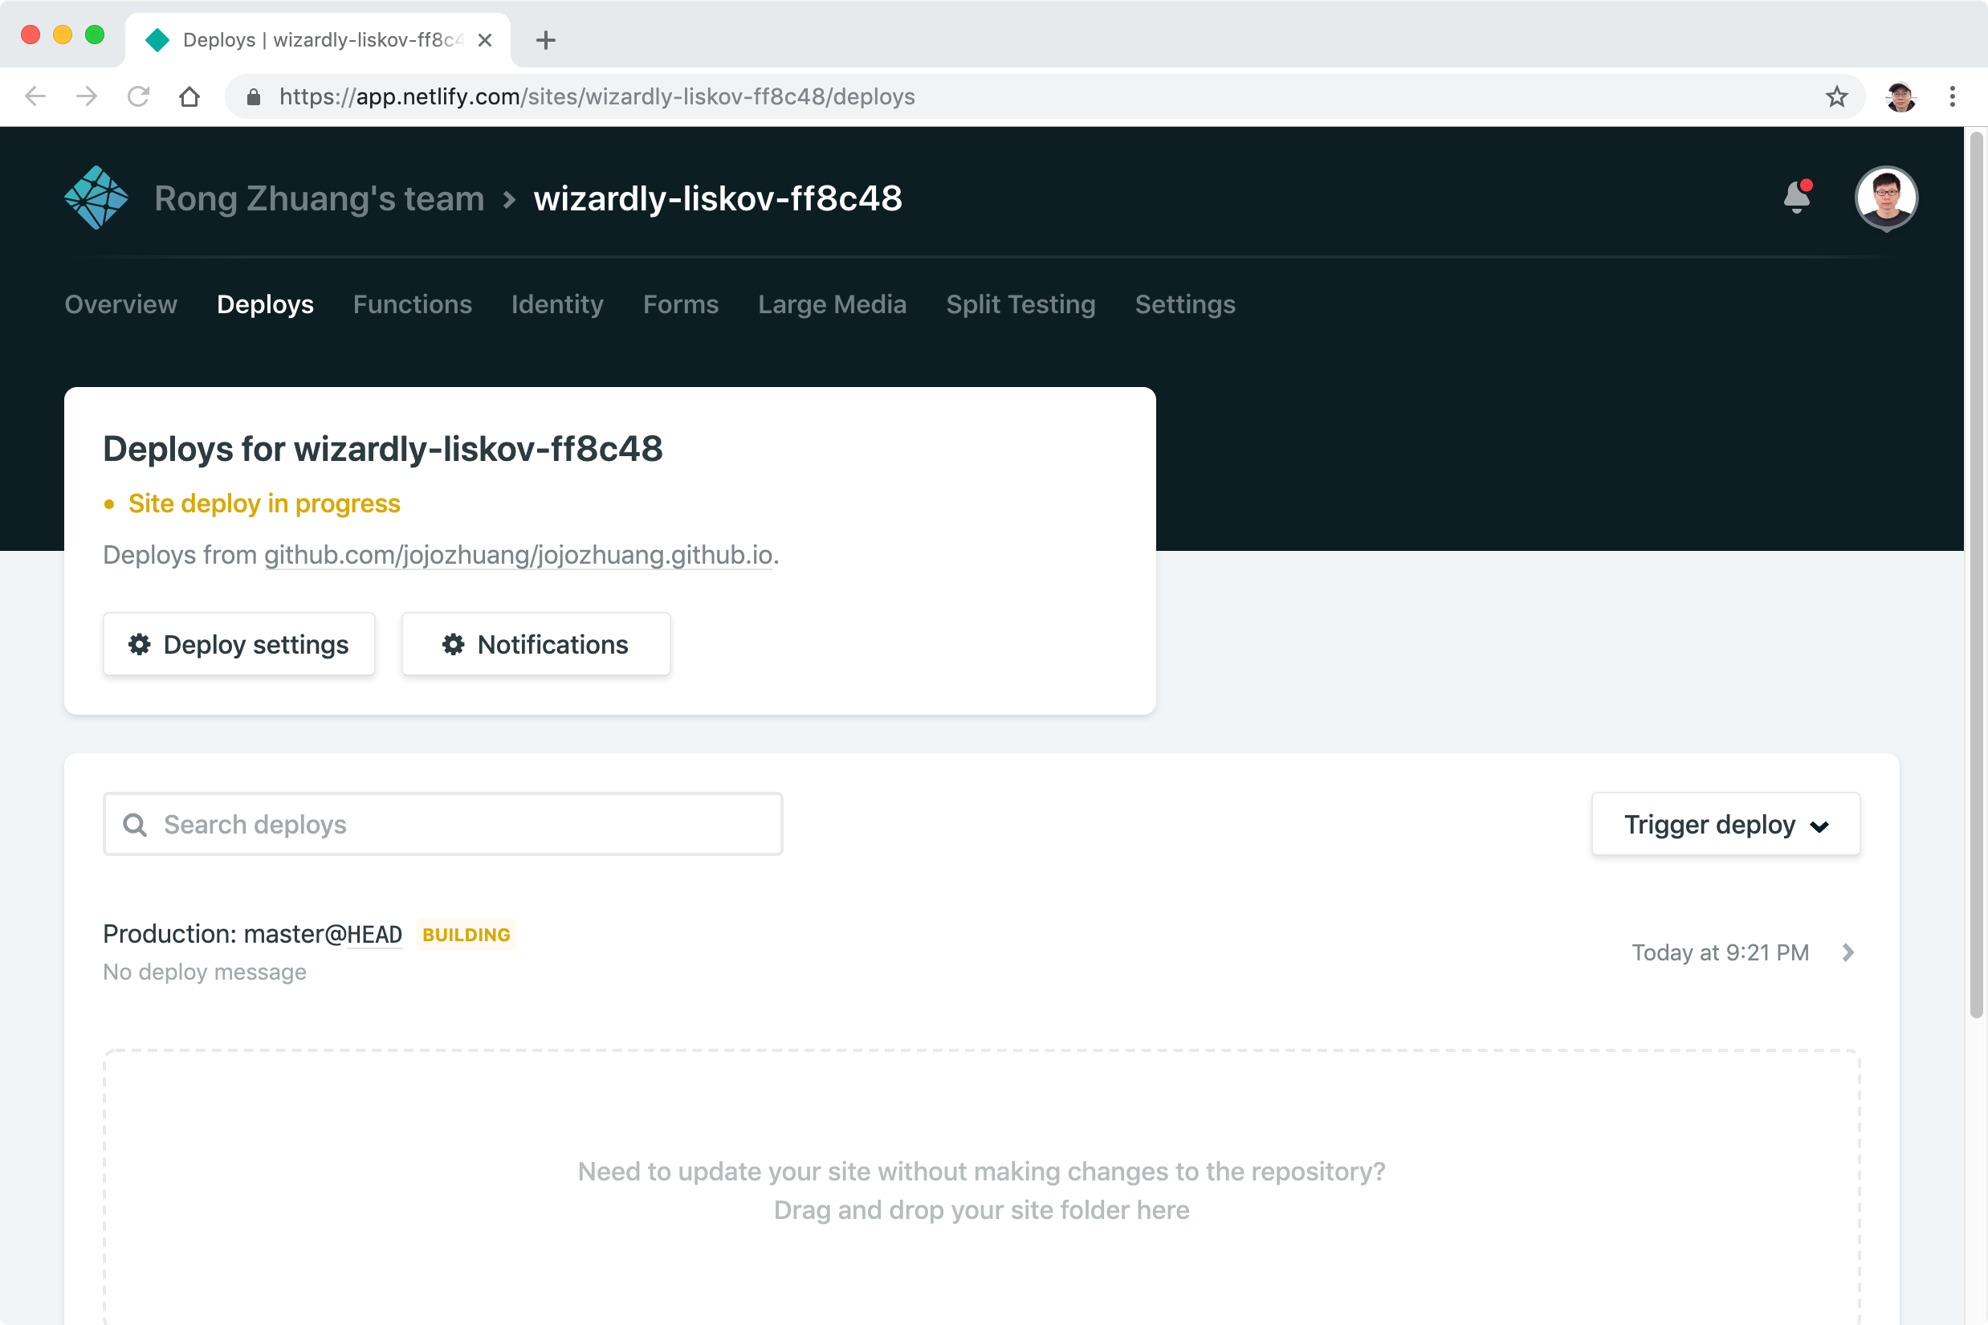Image resolution: width=1988 pixels, height=1325 pixels.
Task: Click 'Site deploy in progress' status
Action: [x=264, y=503]
